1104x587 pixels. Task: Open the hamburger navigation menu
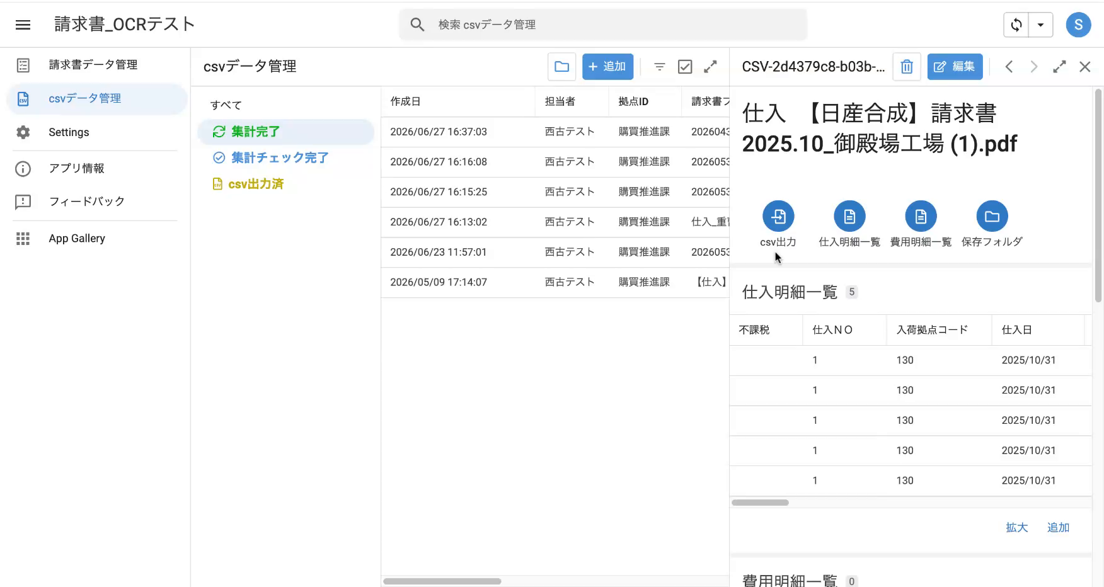coord(23,25)
